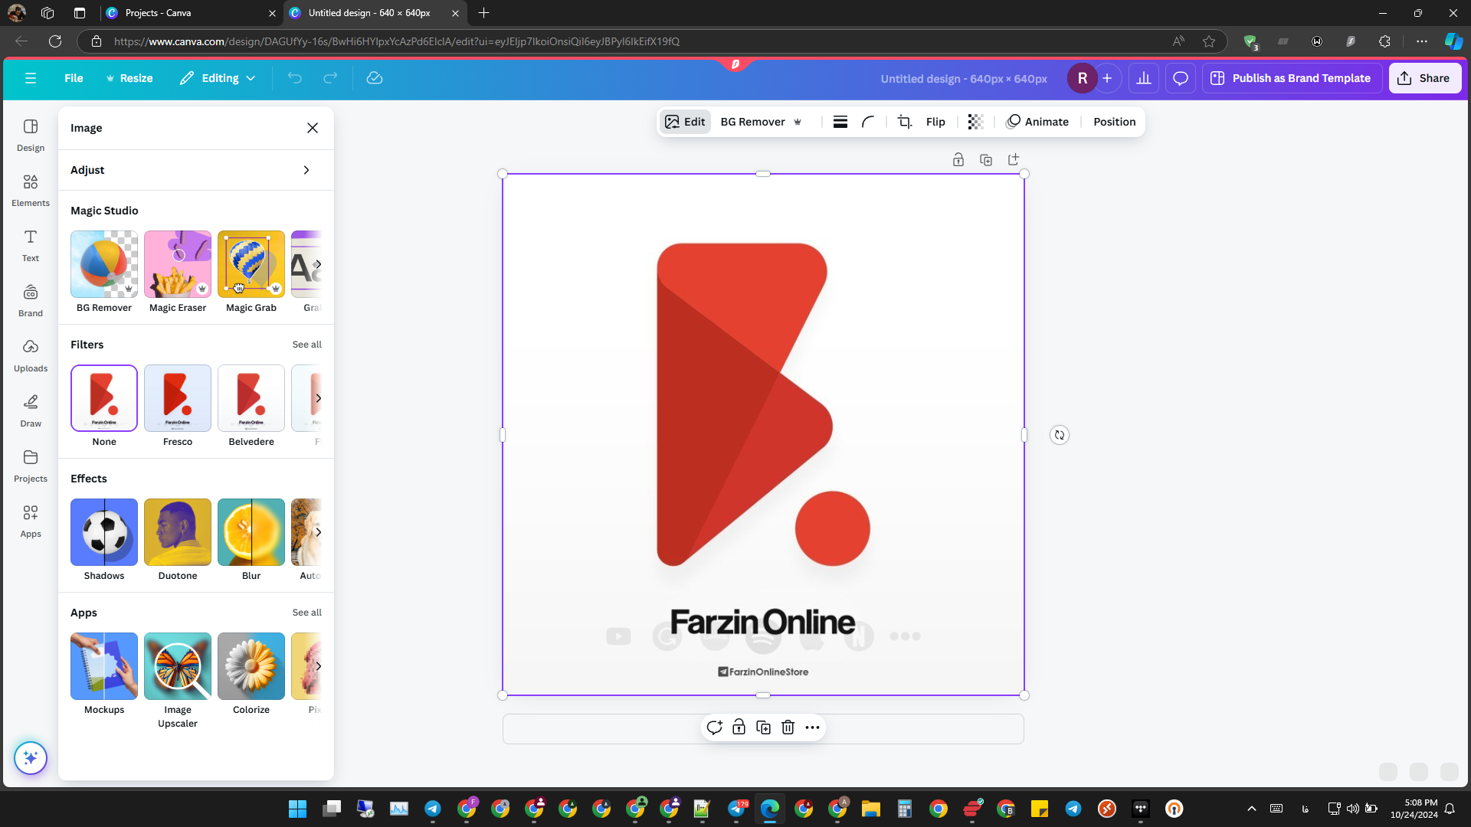Open the Resize menu
Screen dimensions: 1471x827
[x=129, y=78]
